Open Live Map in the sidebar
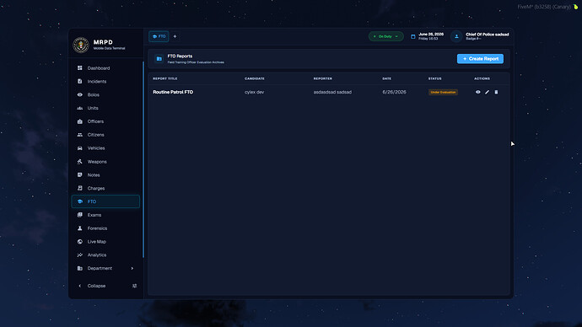This screenshot has height=327, width=582. pyautogui.click(x=105, y=242)
